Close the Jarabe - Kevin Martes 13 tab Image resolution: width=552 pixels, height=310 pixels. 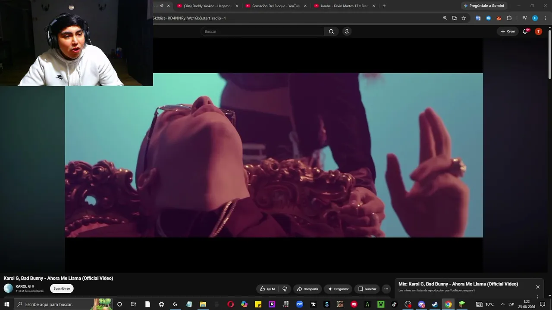[x=373, y=6]
